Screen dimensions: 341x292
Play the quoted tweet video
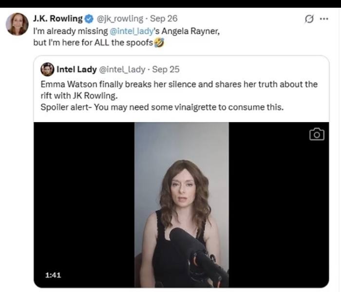coord(181,204)
